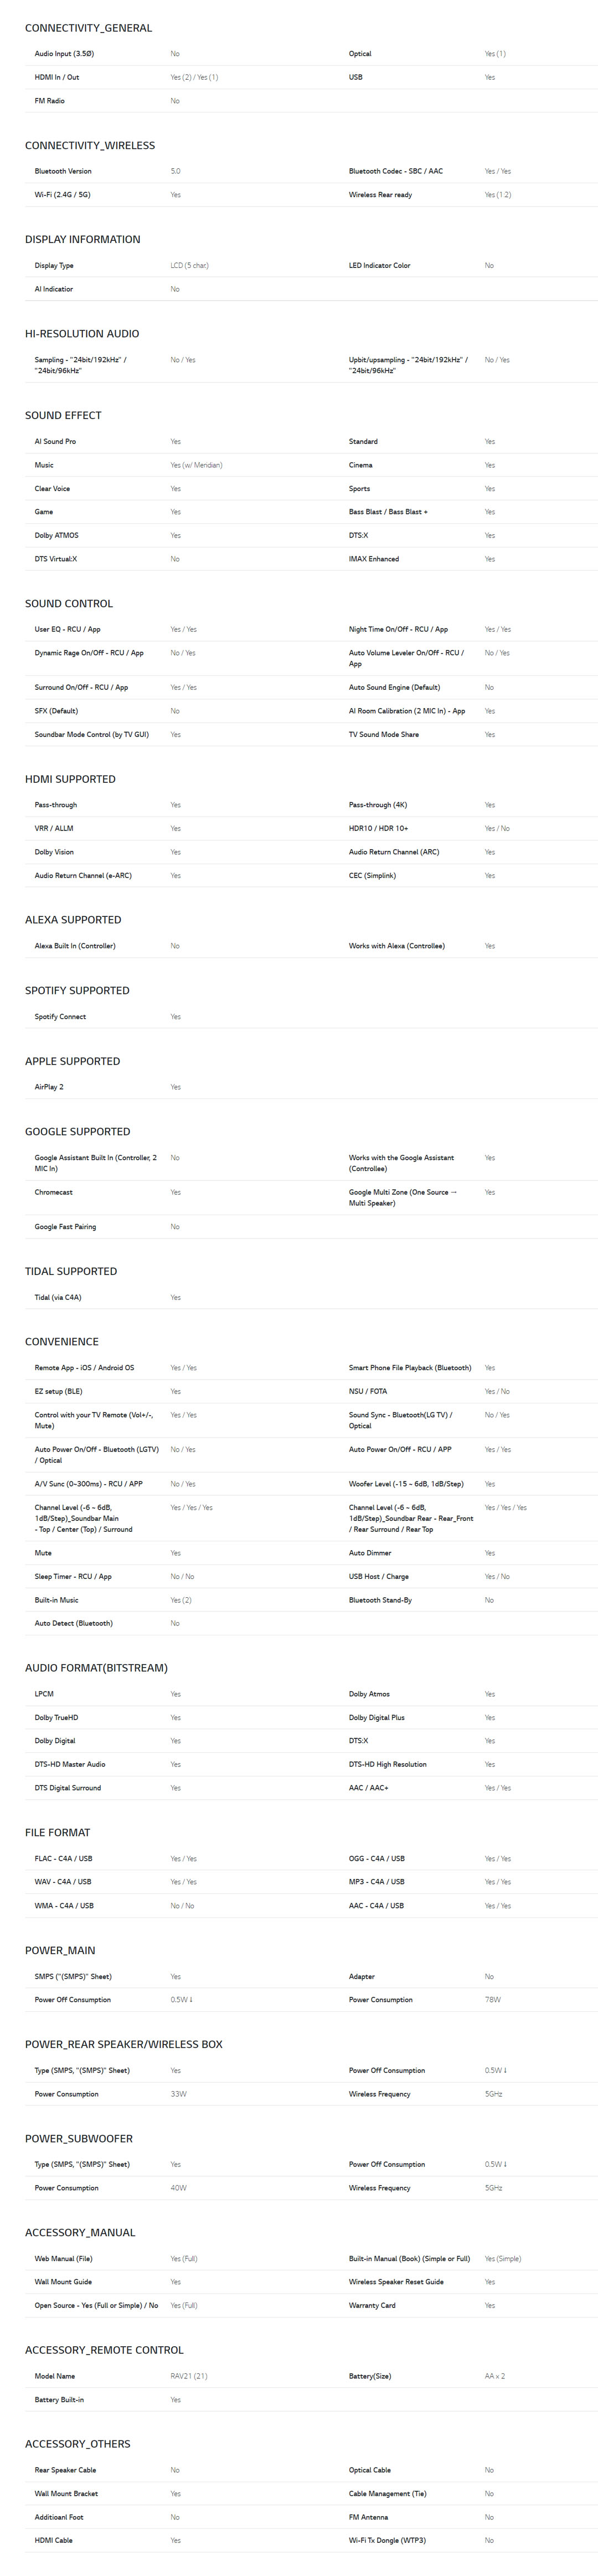
Task: Click the Dolby TrueHD format label
Action: (x=56, y=1717)
